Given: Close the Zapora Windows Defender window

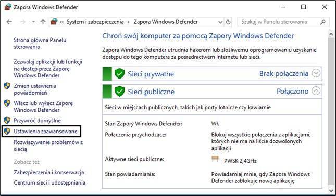Looking at the screenshot, I should (324, 7).
